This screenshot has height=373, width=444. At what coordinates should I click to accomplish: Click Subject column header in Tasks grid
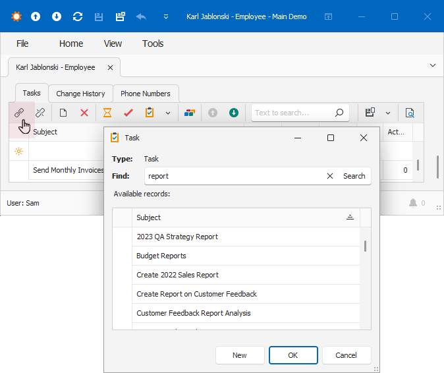pyautogui.click(x=45, y=132)
